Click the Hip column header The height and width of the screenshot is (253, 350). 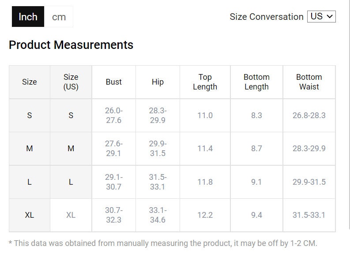point(158,82)
